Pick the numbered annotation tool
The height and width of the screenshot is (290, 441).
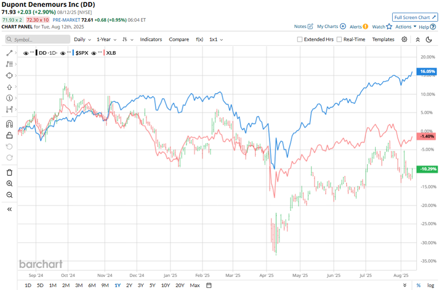(9, 98)
